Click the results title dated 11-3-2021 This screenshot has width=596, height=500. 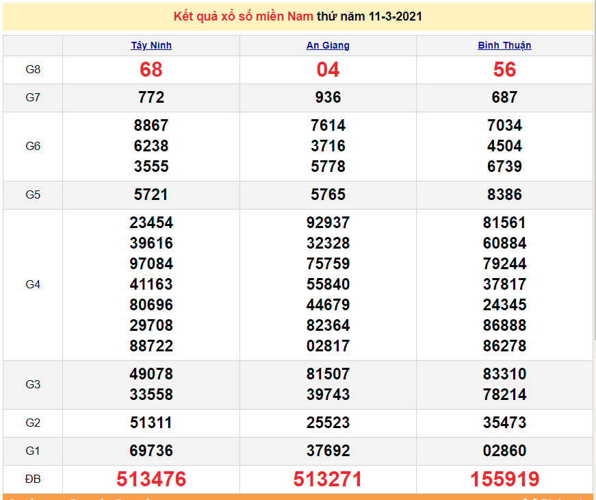298,16
